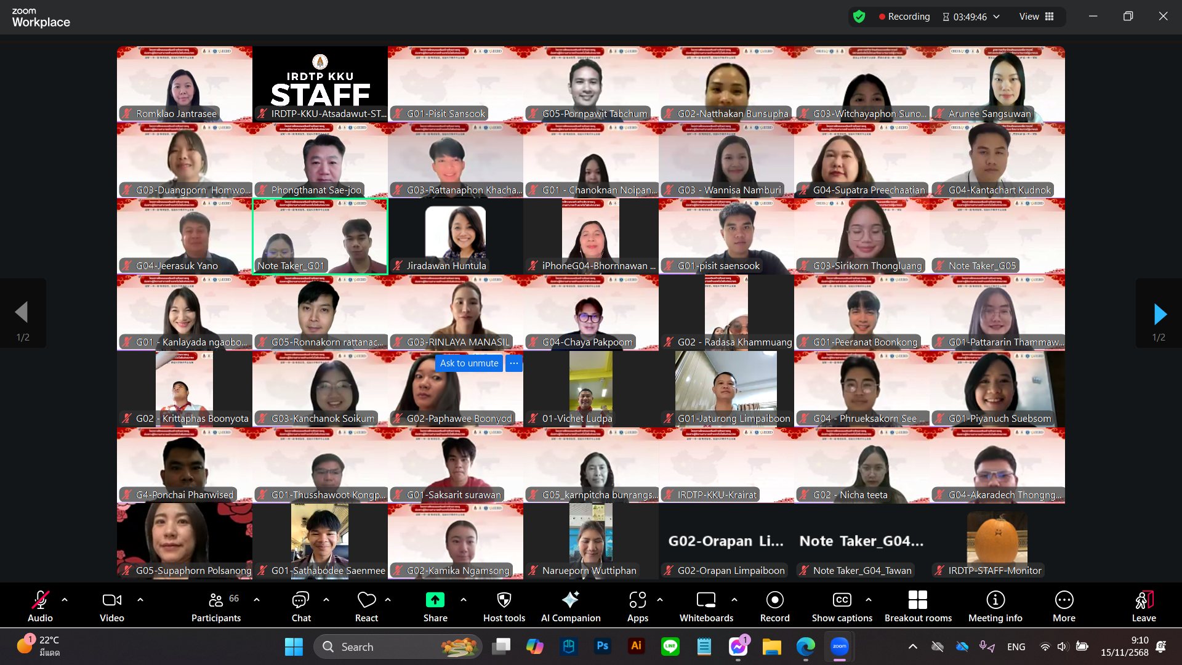Go to next gallery page arrow
1182x665 pixels.
point(1160,314)
